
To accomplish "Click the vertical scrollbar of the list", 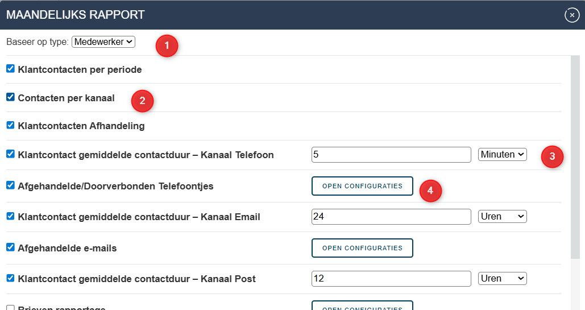I will pyautogui.click(x=575, y=157).
